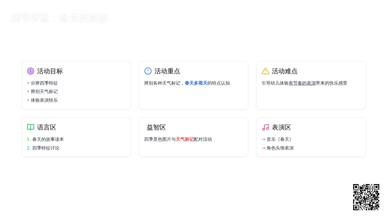Viewport: 387px width, 218px height.
Task: Click the green open book icon beside 语言区
Action: 31,127
